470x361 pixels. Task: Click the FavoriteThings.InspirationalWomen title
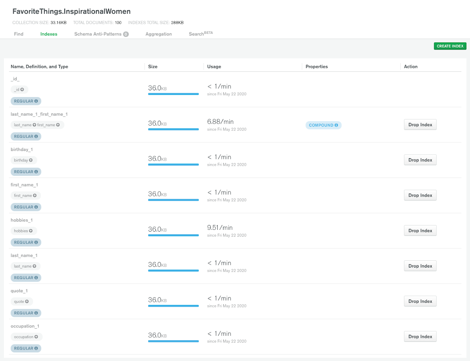[x=72, y=12]
